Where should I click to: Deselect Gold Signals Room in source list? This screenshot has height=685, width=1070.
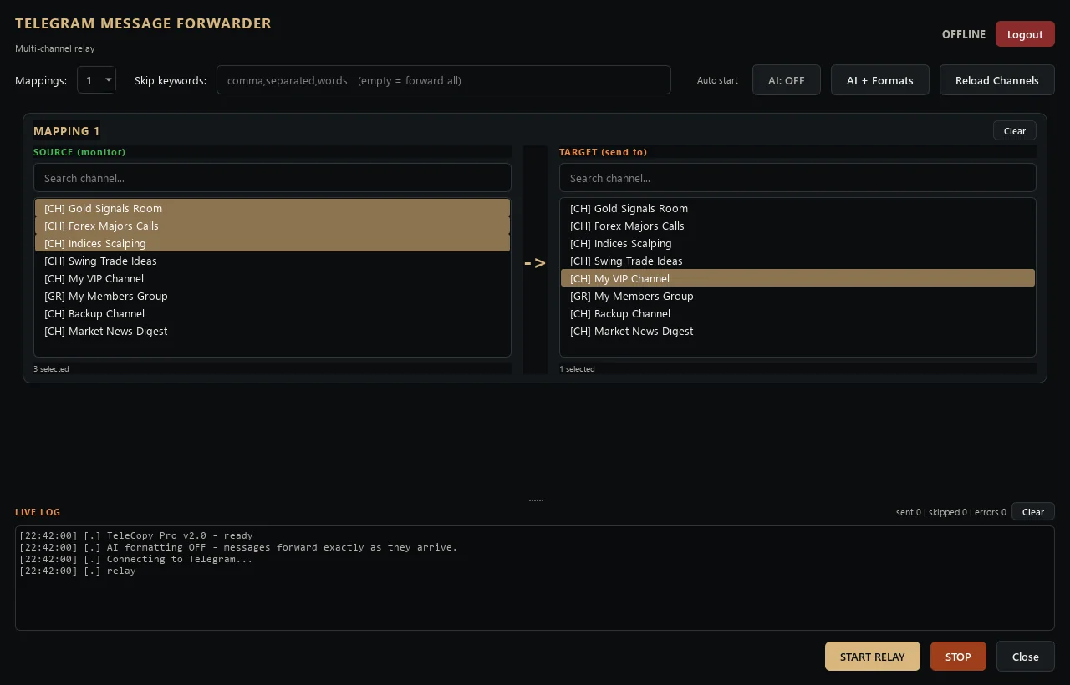coord(272,208)
